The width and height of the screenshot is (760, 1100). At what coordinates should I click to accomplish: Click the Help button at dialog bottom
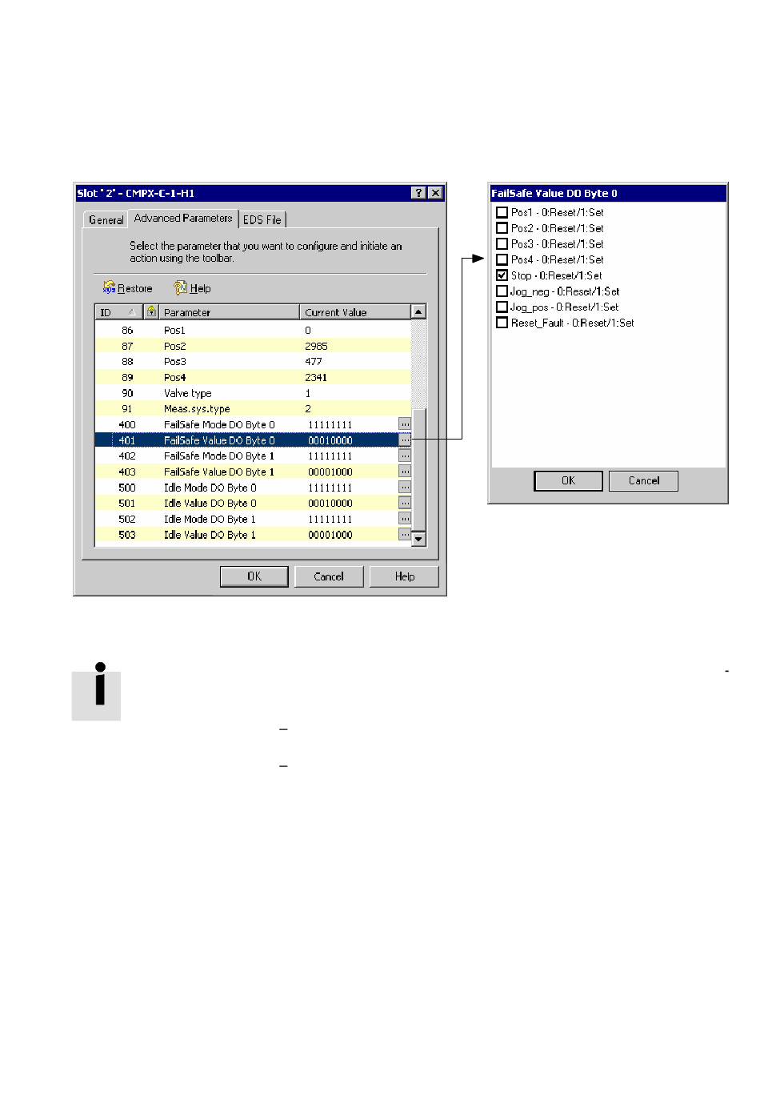pos(404,576)
